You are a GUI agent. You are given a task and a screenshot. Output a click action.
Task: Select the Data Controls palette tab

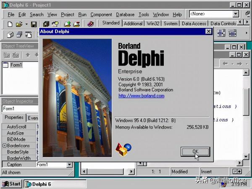click(x=223, y=24)
